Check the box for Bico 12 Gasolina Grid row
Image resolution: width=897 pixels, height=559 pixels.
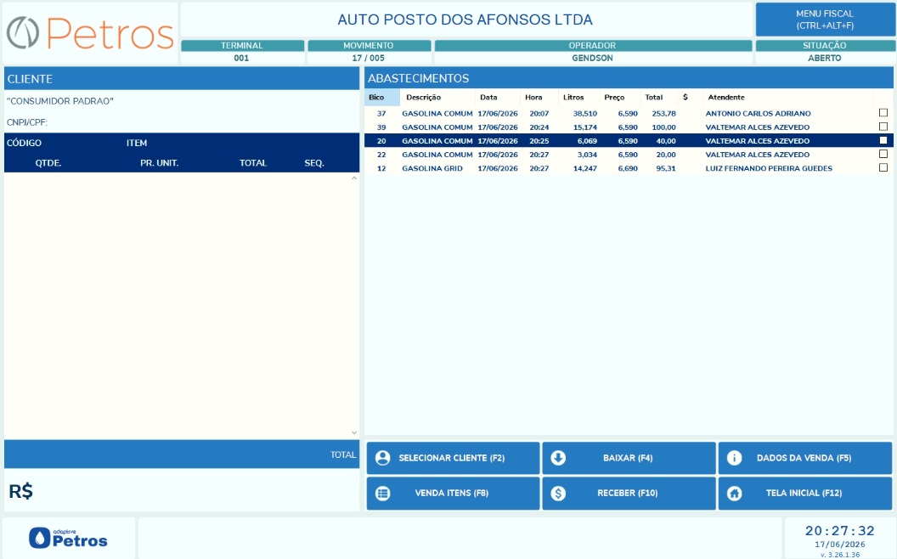[x=883, y=167]
